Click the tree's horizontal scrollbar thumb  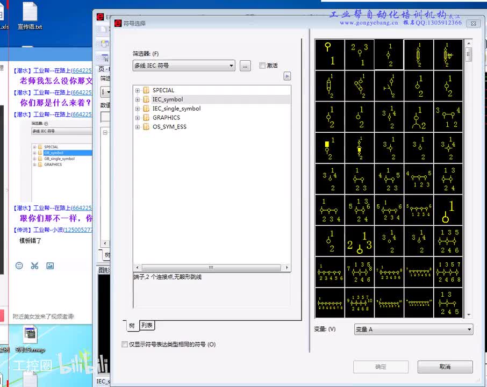(211, 268)
